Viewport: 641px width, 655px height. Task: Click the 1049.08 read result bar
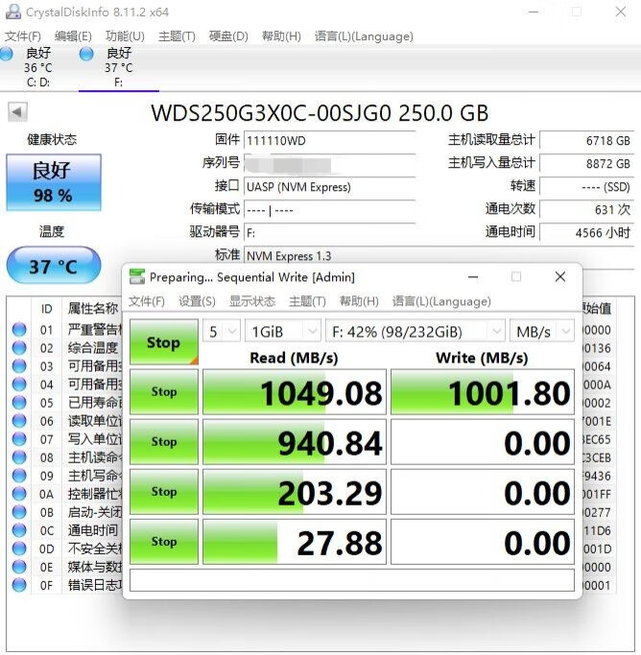click(295, 392)
